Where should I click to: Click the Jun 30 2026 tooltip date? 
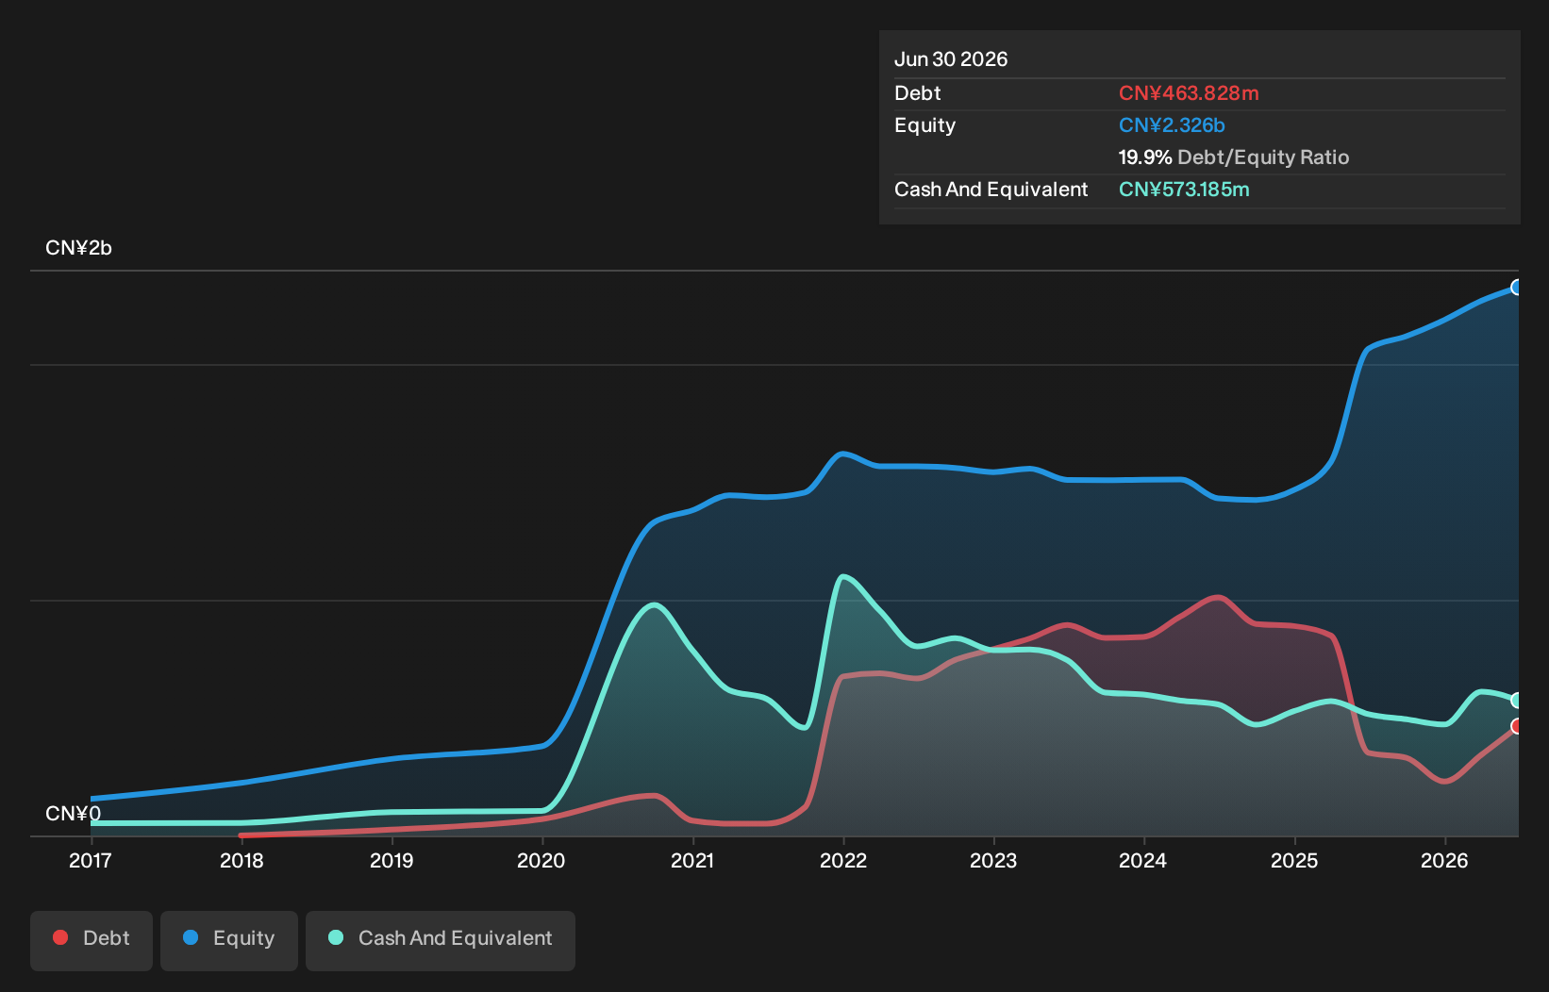[x=951, y=59]
